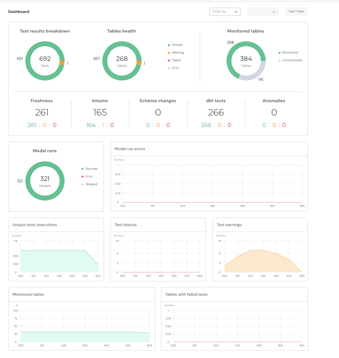This screenshot has height=358, width=339.
Task: Click the Volume warning count 1
Action: (x=103, y=125)
